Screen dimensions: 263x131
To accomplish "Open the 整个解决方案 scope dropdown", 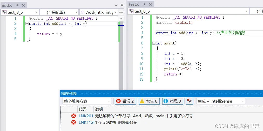I will coord(87,101).
